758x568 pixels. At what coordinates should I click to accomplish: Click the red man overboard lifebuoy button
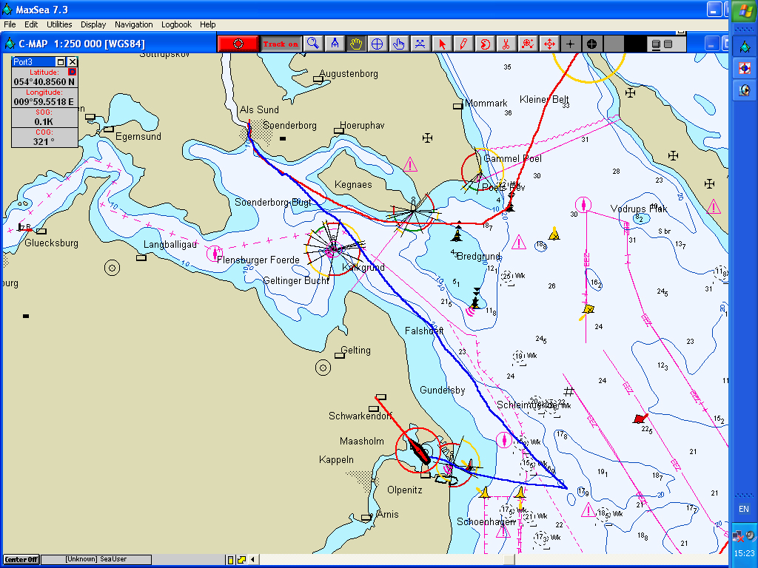238,44
